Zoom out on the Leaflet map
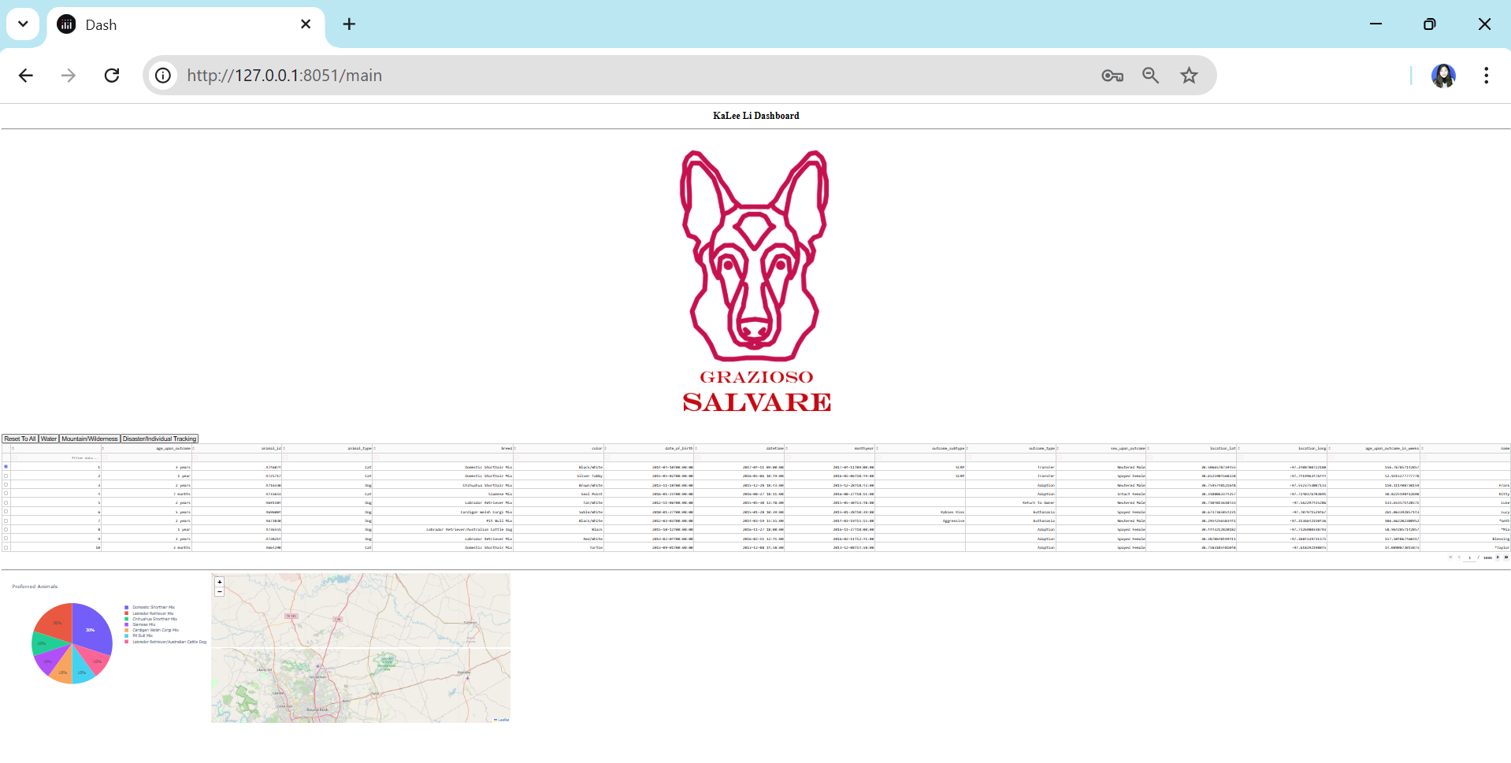The width and height of the screenshot is (1511, 763). [x=220, y=591]
